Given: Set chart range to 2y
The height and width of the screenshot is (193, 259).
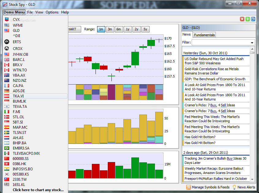Looking at the screenshot, I should click(136, 29).
